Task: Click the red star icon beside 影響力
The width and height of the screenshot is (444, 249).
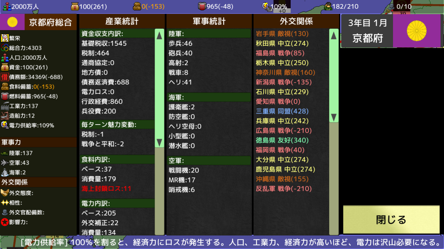Action: pos(5,222)
